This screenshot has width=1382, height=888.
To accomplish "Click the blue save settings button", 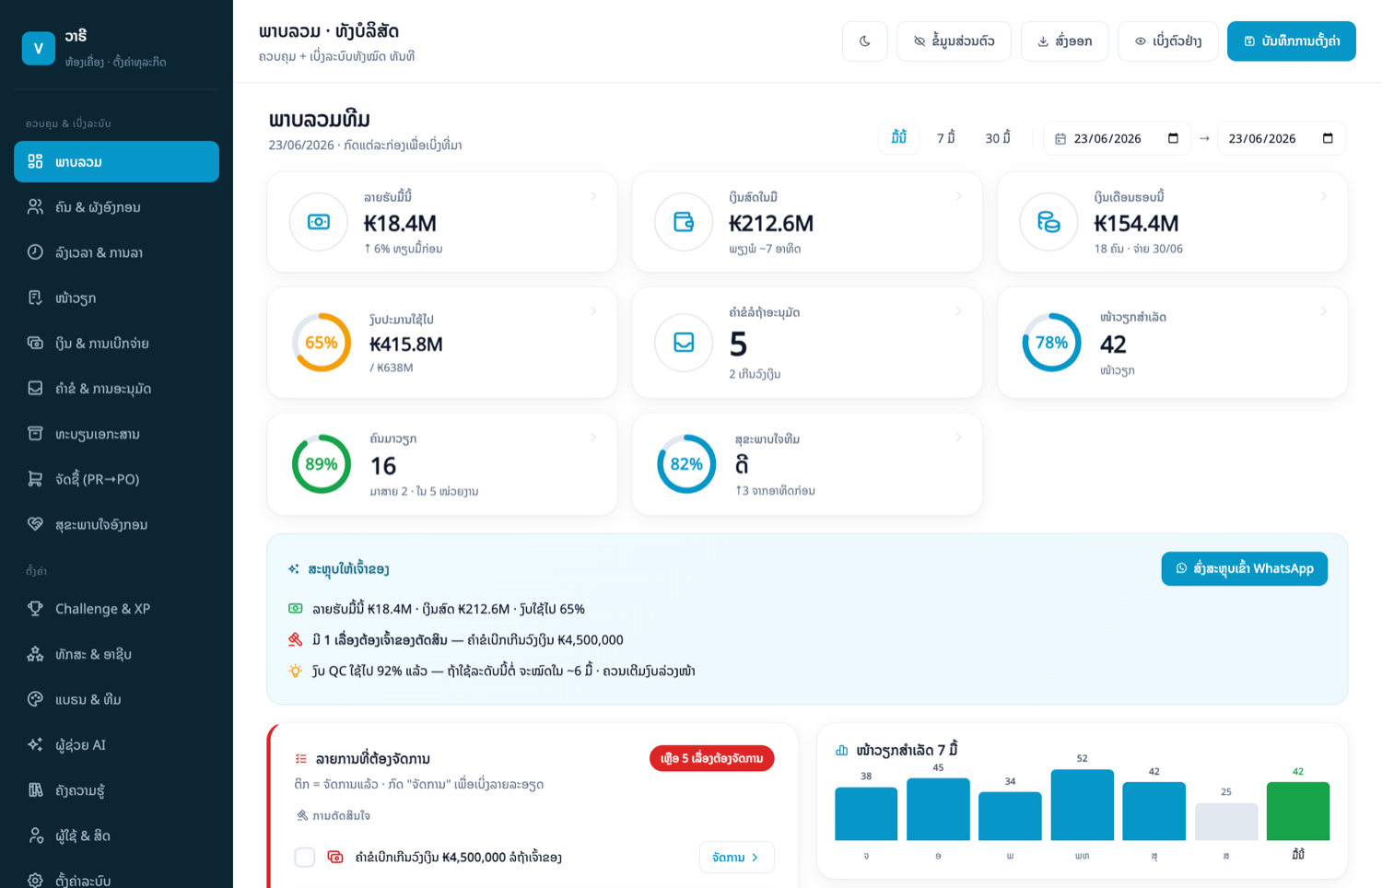I will (x=1291, y=41).
